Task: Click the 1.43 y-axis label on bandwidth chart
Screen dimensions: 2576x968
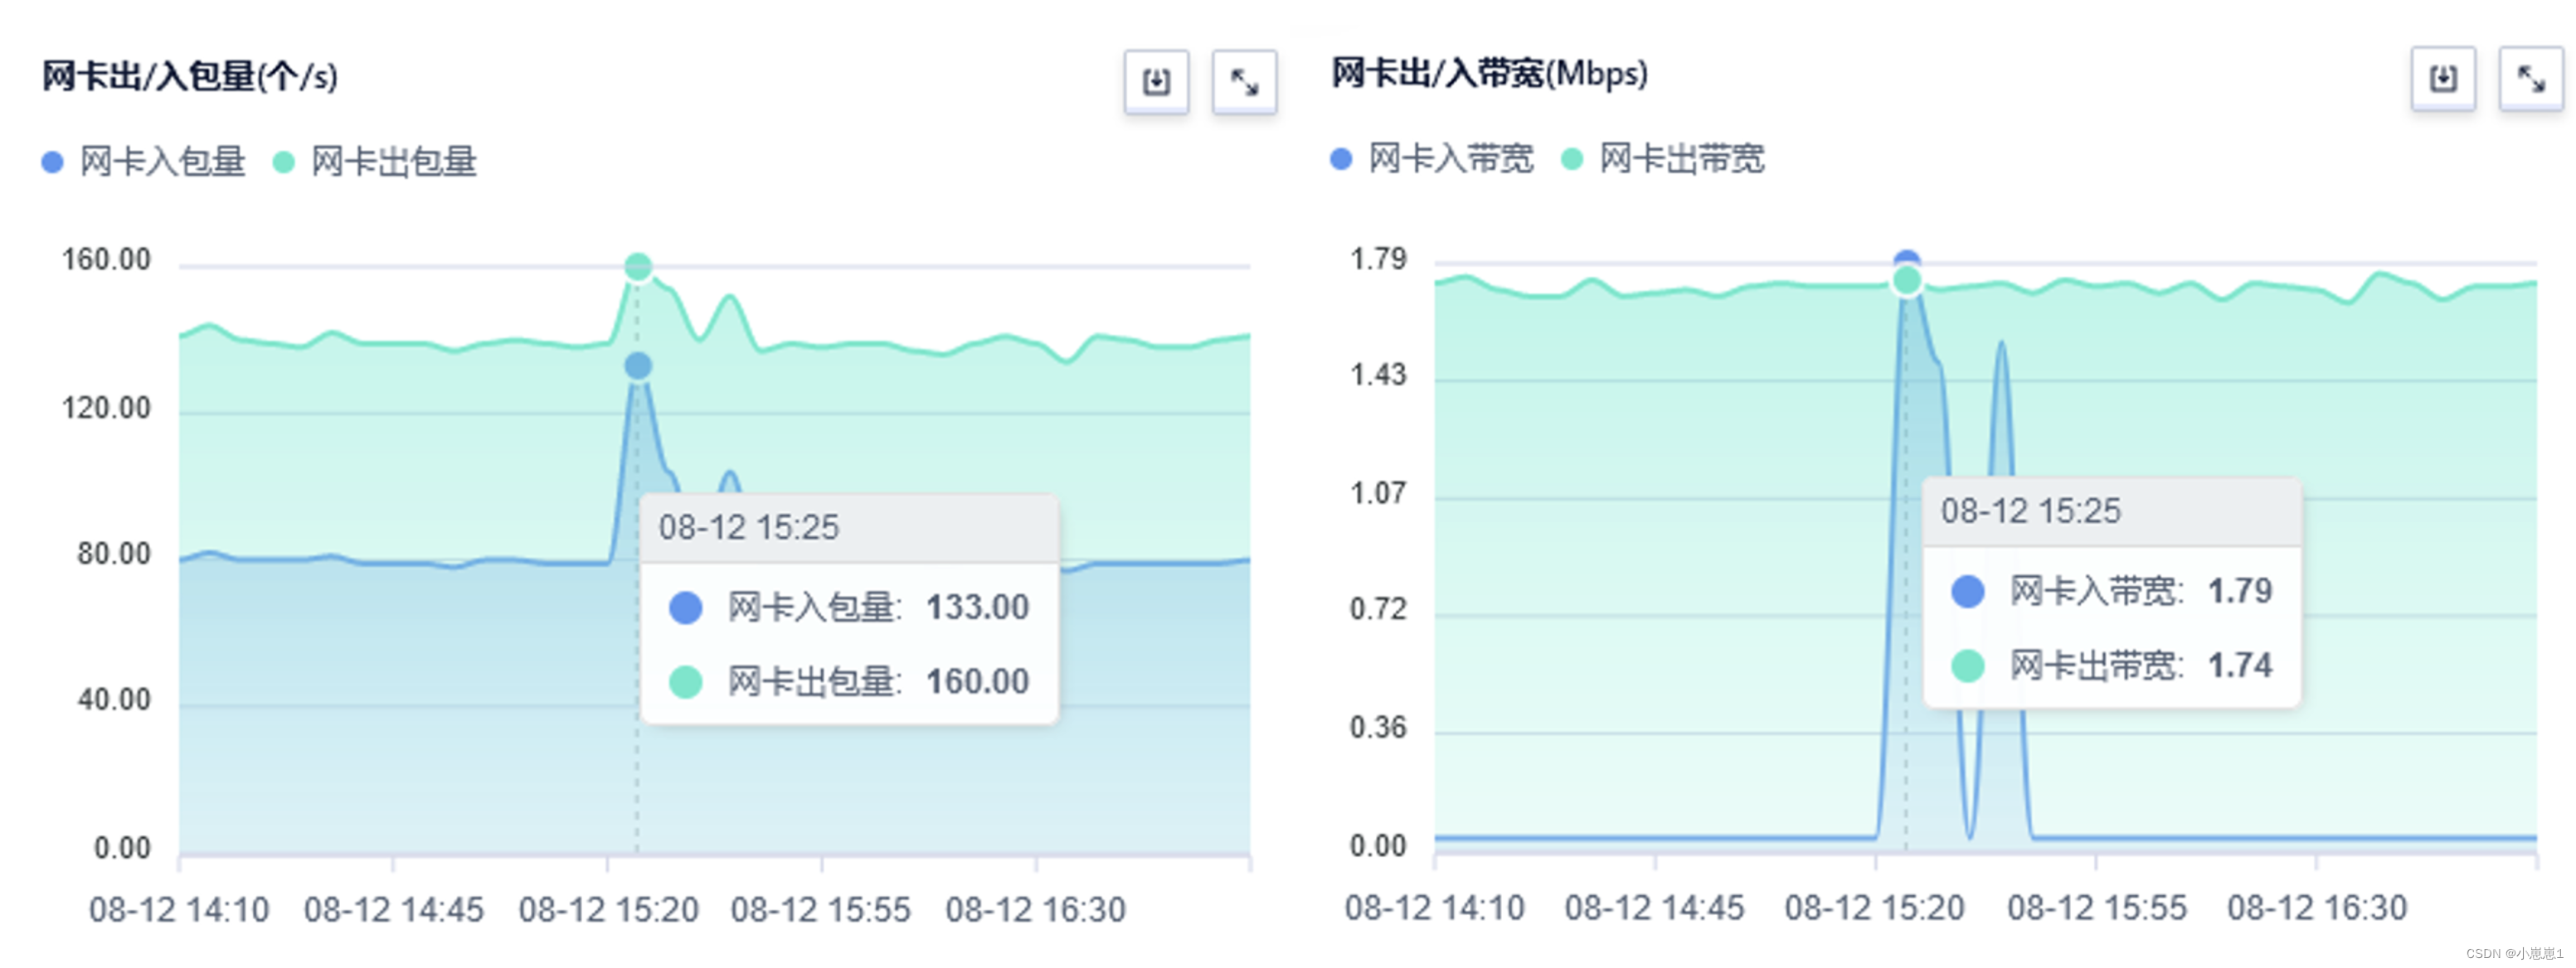Action: pos(1378,375)
